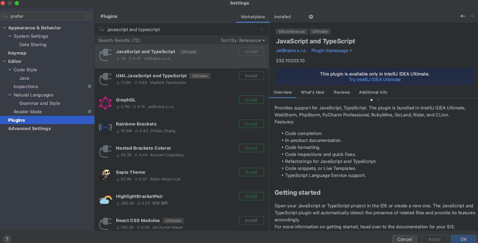This screenshot has width=478, height=243.
Task: Collapse the Editor section
Action: point(4,61)
